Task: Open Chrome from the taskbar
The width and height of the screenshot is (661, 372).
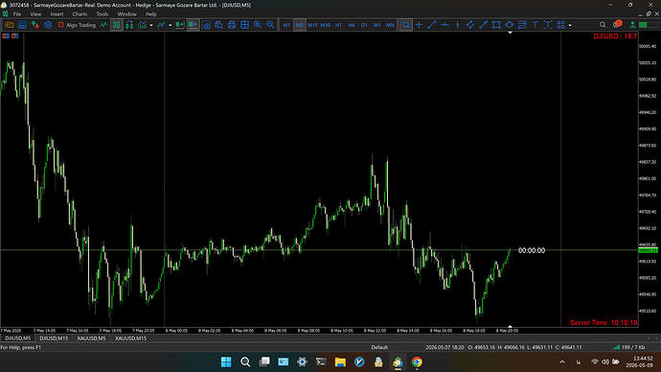Action: 417,361
